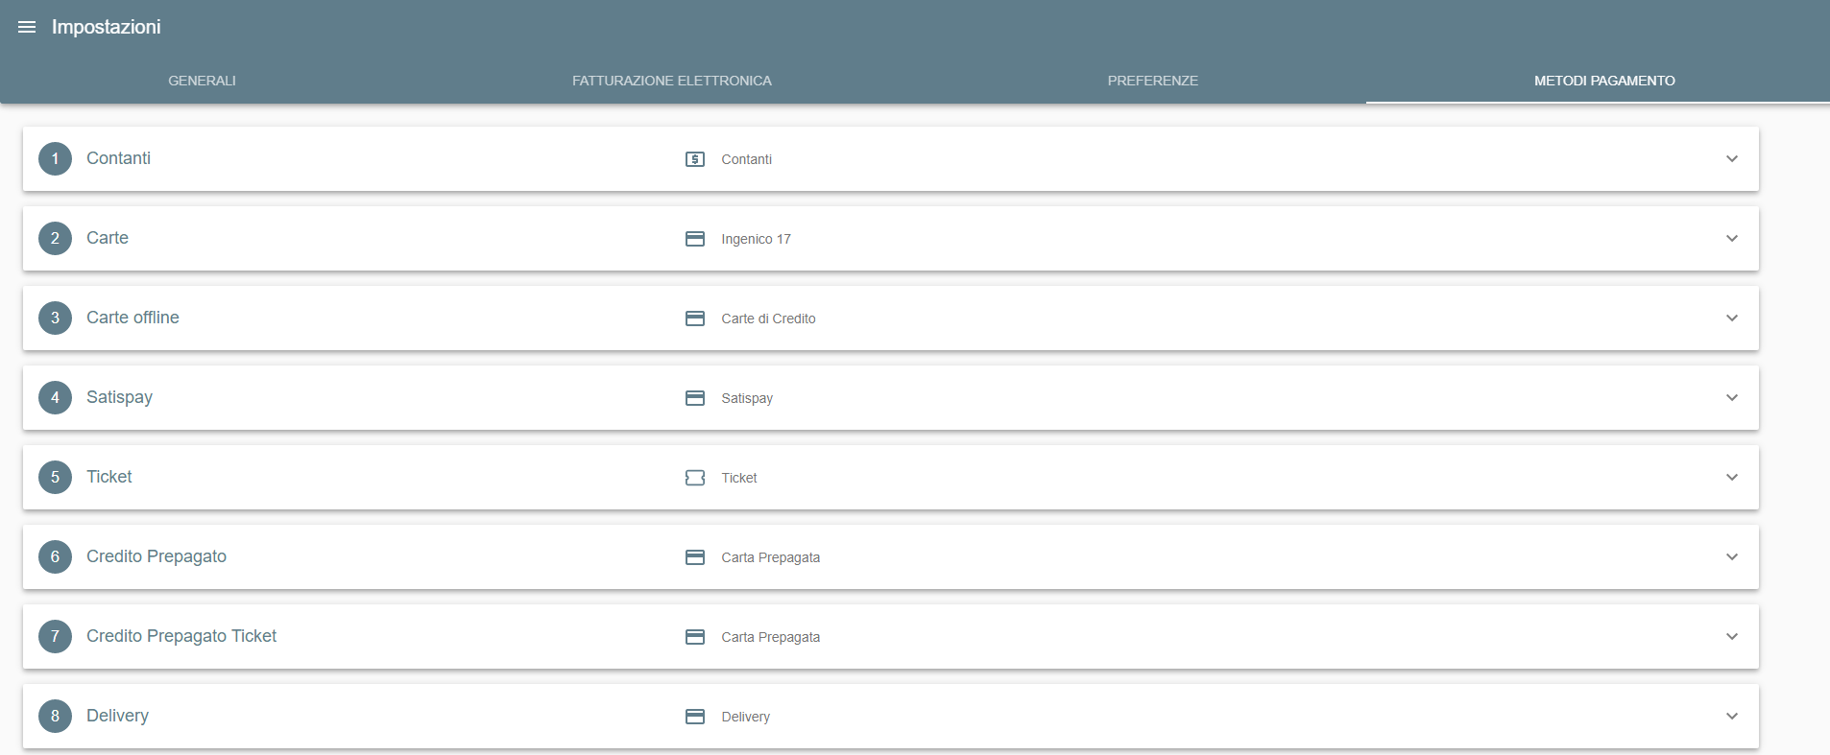Click the cash icon in the Contanti row
Screen dimensions: 1830x755
coord(695,159)
